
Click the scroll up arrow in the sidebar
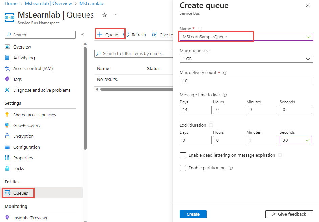tap(85, 44)
